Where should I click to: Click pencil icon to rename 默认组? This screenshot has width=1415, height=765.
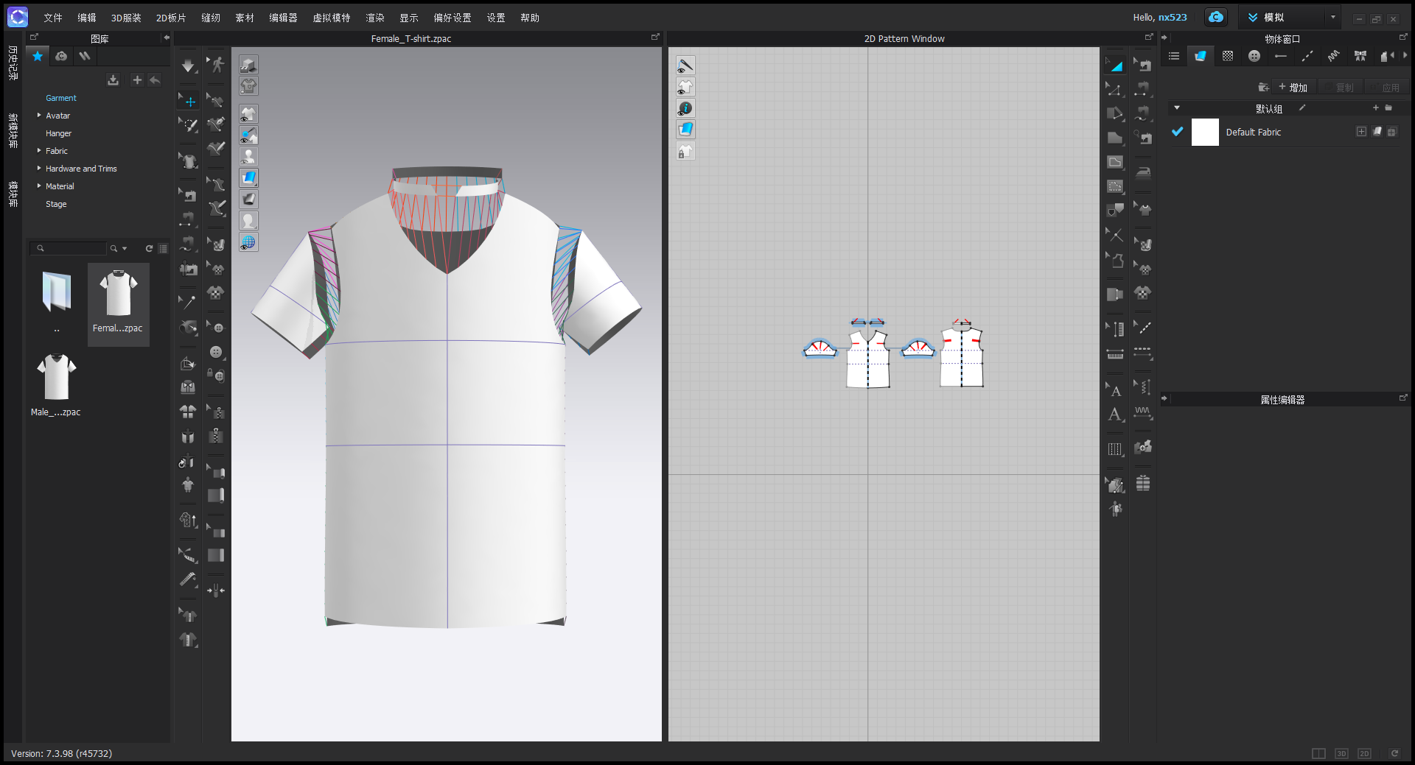coord(1302,108)
